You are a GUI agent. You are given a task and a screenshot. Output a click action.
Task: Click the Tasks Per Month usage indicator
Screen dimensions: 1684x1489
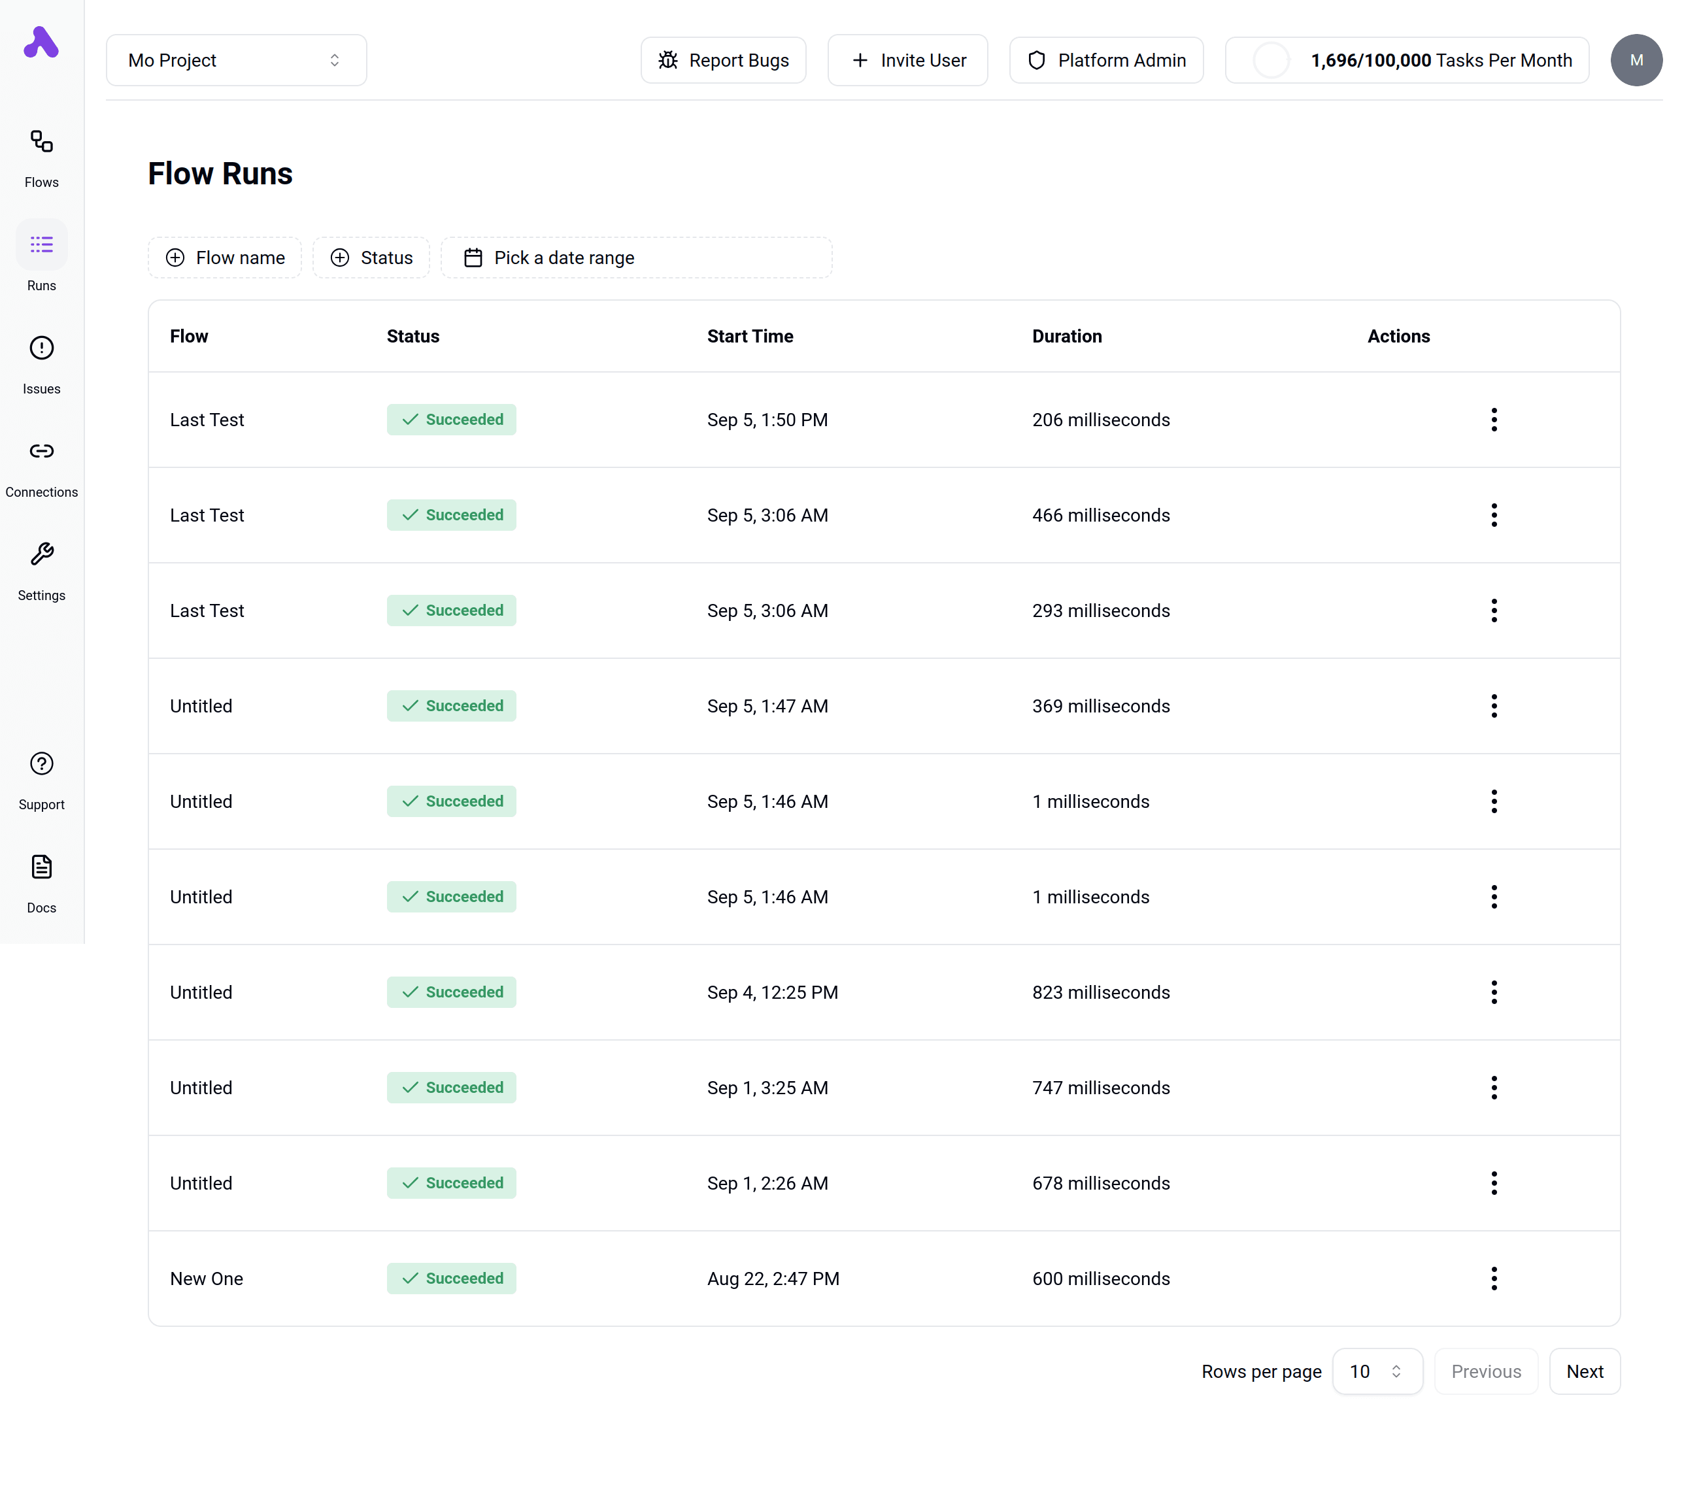[x=1407, y=60]
